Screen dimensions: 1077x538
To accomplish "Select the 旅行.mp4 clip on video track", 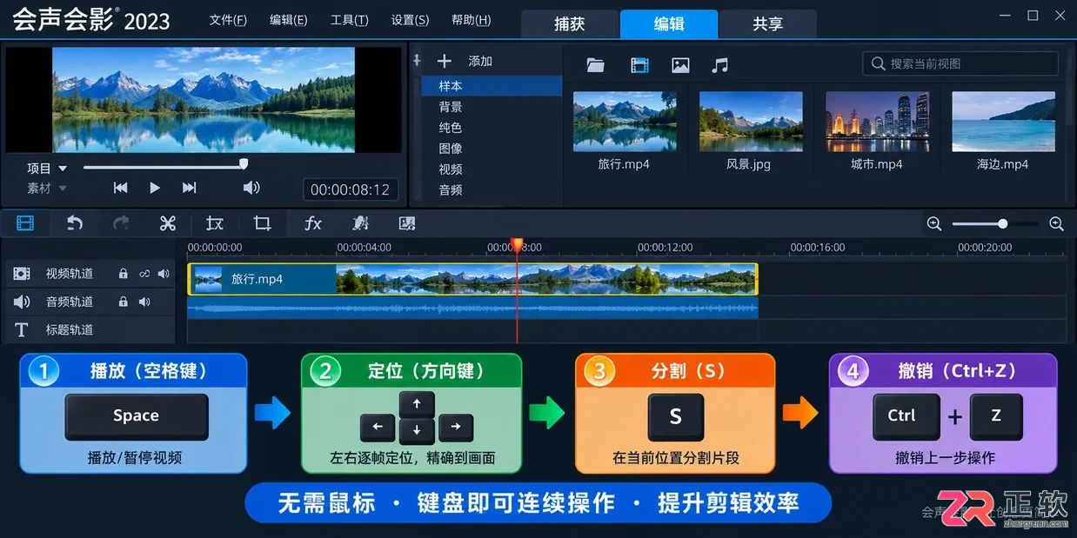I will [473, 279].
